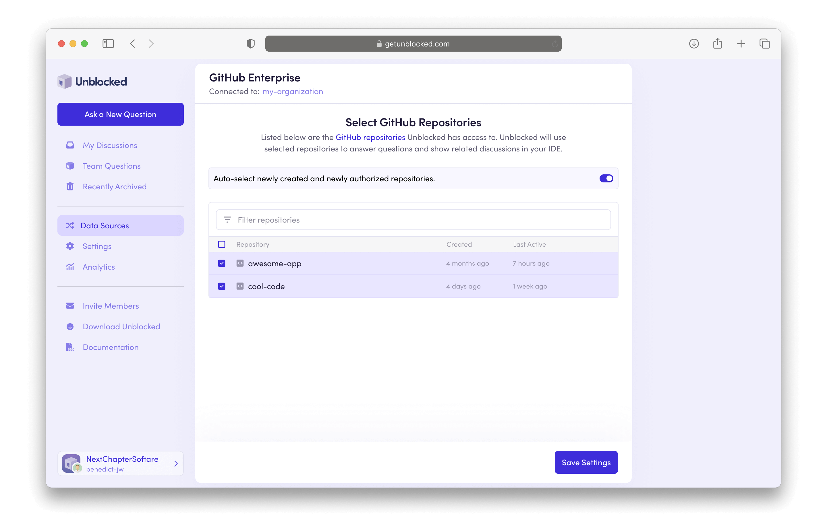Screen dimensions: 827x522
Task: Open Download Unblocked
Action: tap(121, 326)
